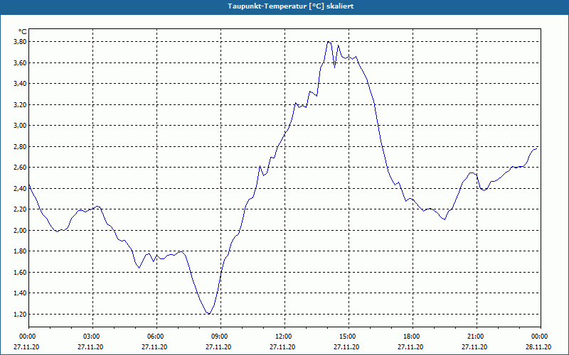Image resolution: width=569 pixels, height=355 pixels.
Task: Click the 06:00 time axis label
Action: 156,337
